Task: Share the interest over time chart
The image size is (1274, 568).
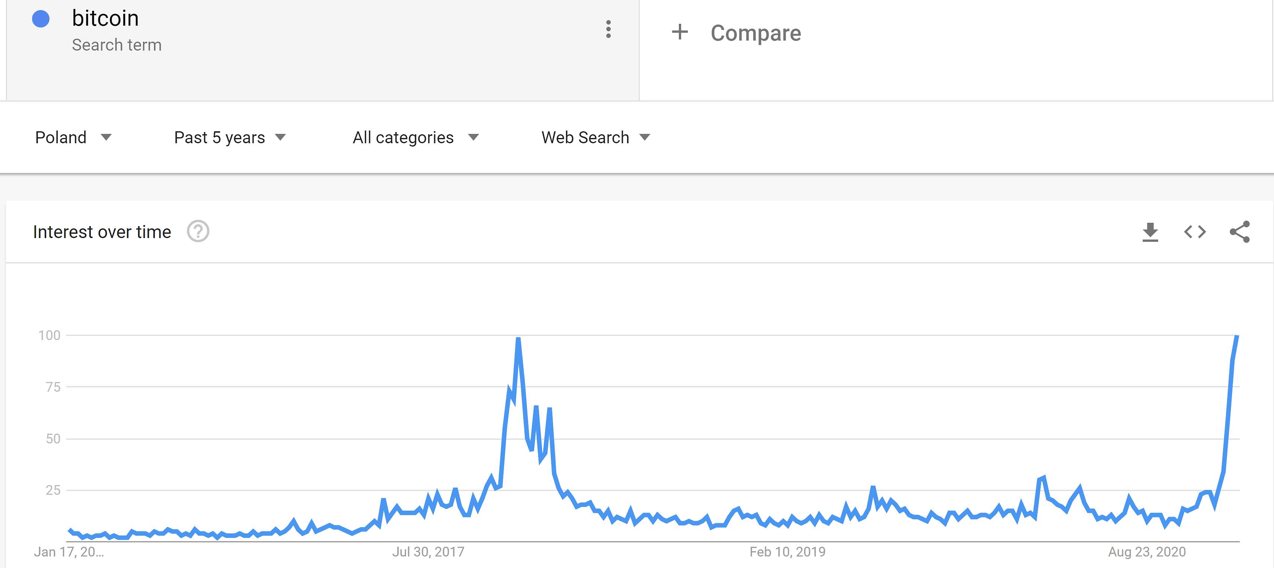Action: click(1240, 232)
